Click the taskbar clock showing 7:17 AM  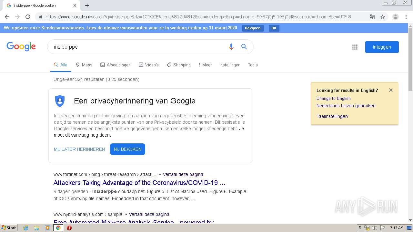tap(397, 228)
